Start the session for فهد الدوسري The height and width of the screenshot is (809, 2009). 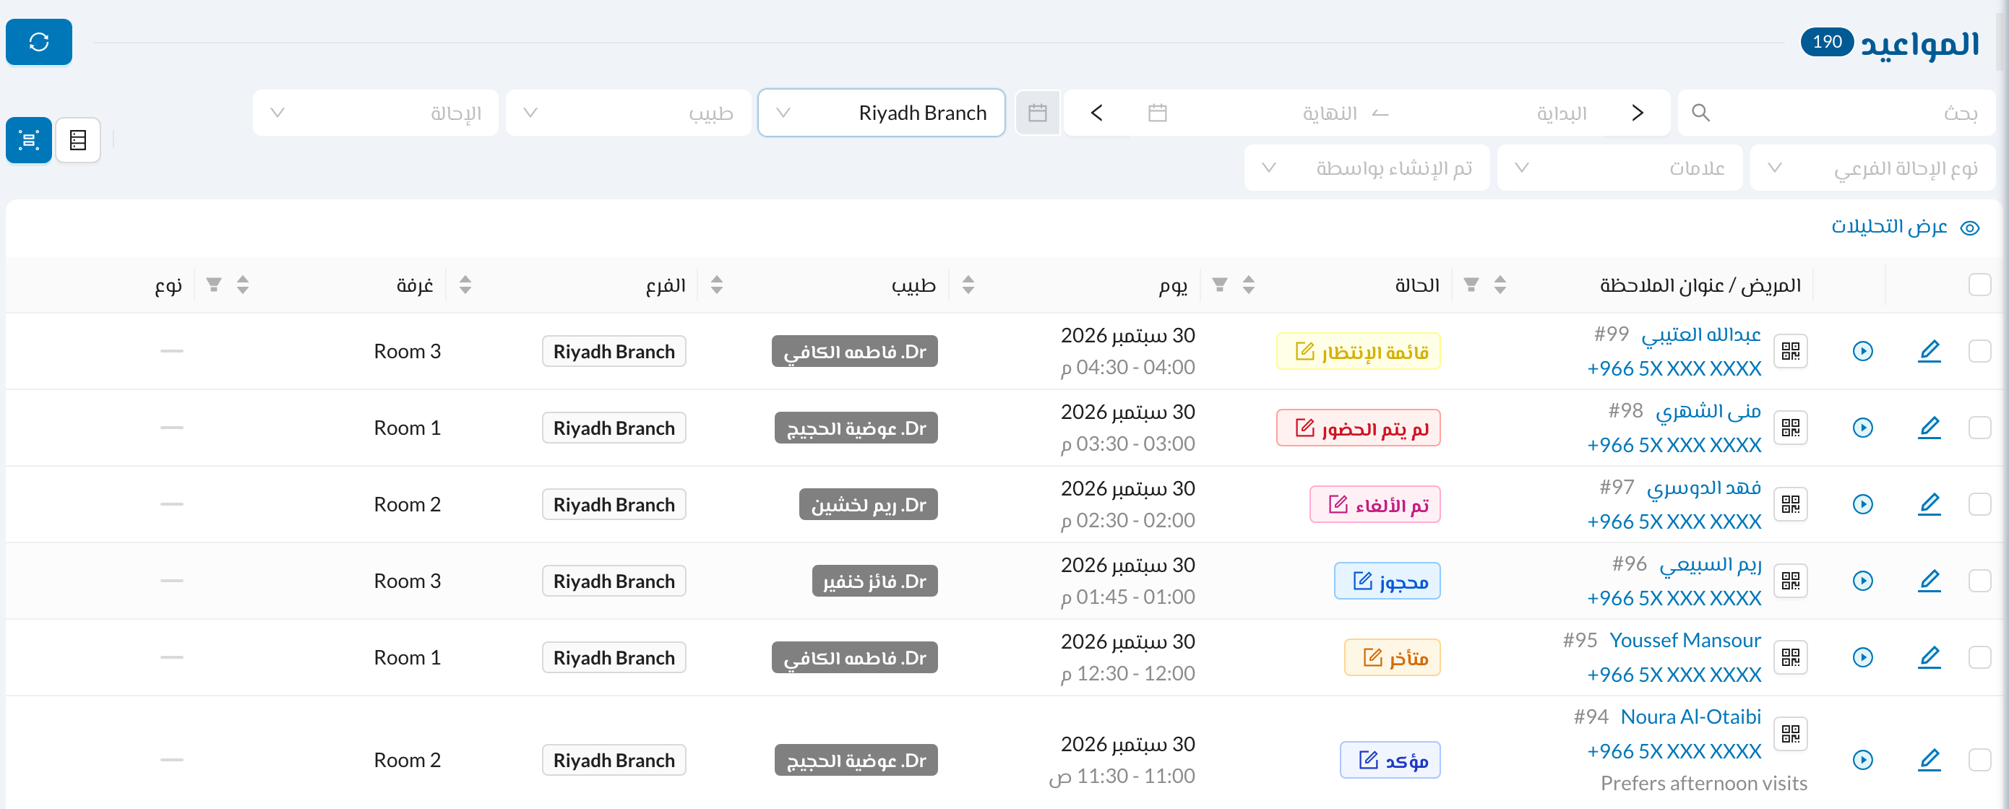tap(1862, 504)
